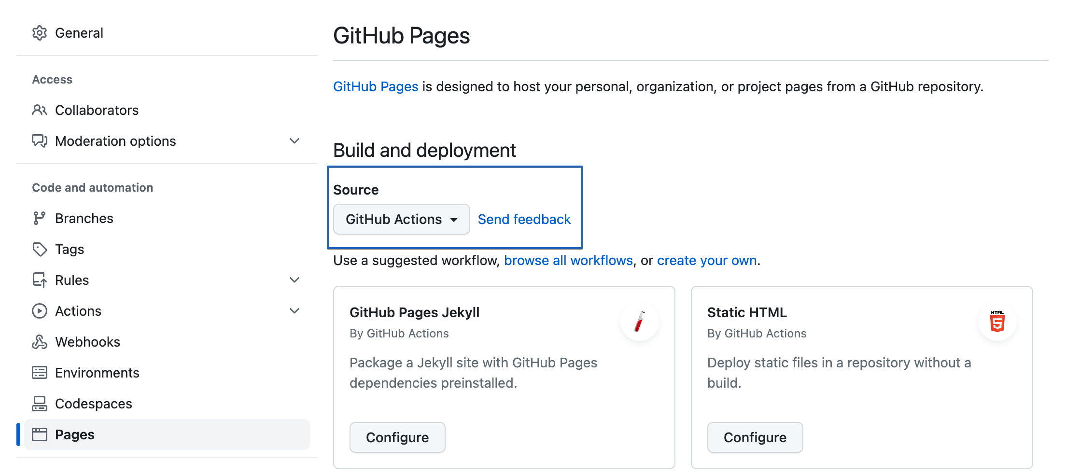Expand Moderation options chevron
The width and height of the screenshot is (1066, 476).
point(295,141)
